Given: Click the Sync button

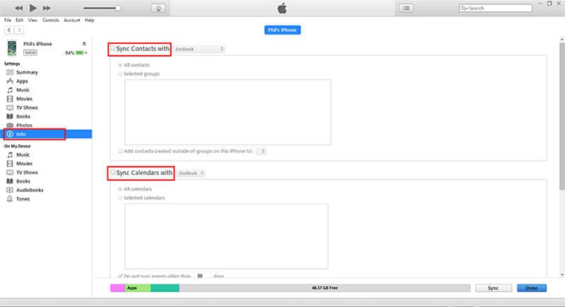Looking at the screenshot, I should point(493,288).
